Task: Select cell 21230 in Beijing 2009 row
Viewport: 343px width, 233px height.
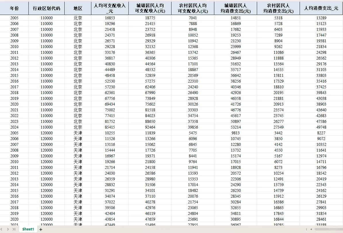Action: coord(236,41)
